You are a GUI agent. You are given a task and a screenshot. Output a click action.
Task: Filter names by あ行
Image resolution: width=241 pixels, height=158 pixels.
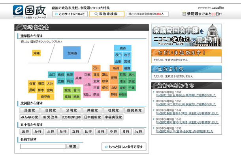(25, 132)
